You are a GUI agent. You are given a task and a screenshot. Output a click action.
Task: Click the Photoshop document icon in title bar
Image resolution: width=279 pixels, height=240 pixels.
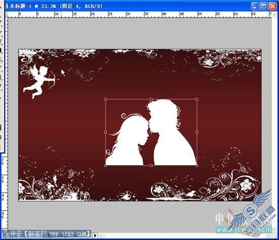7,6
